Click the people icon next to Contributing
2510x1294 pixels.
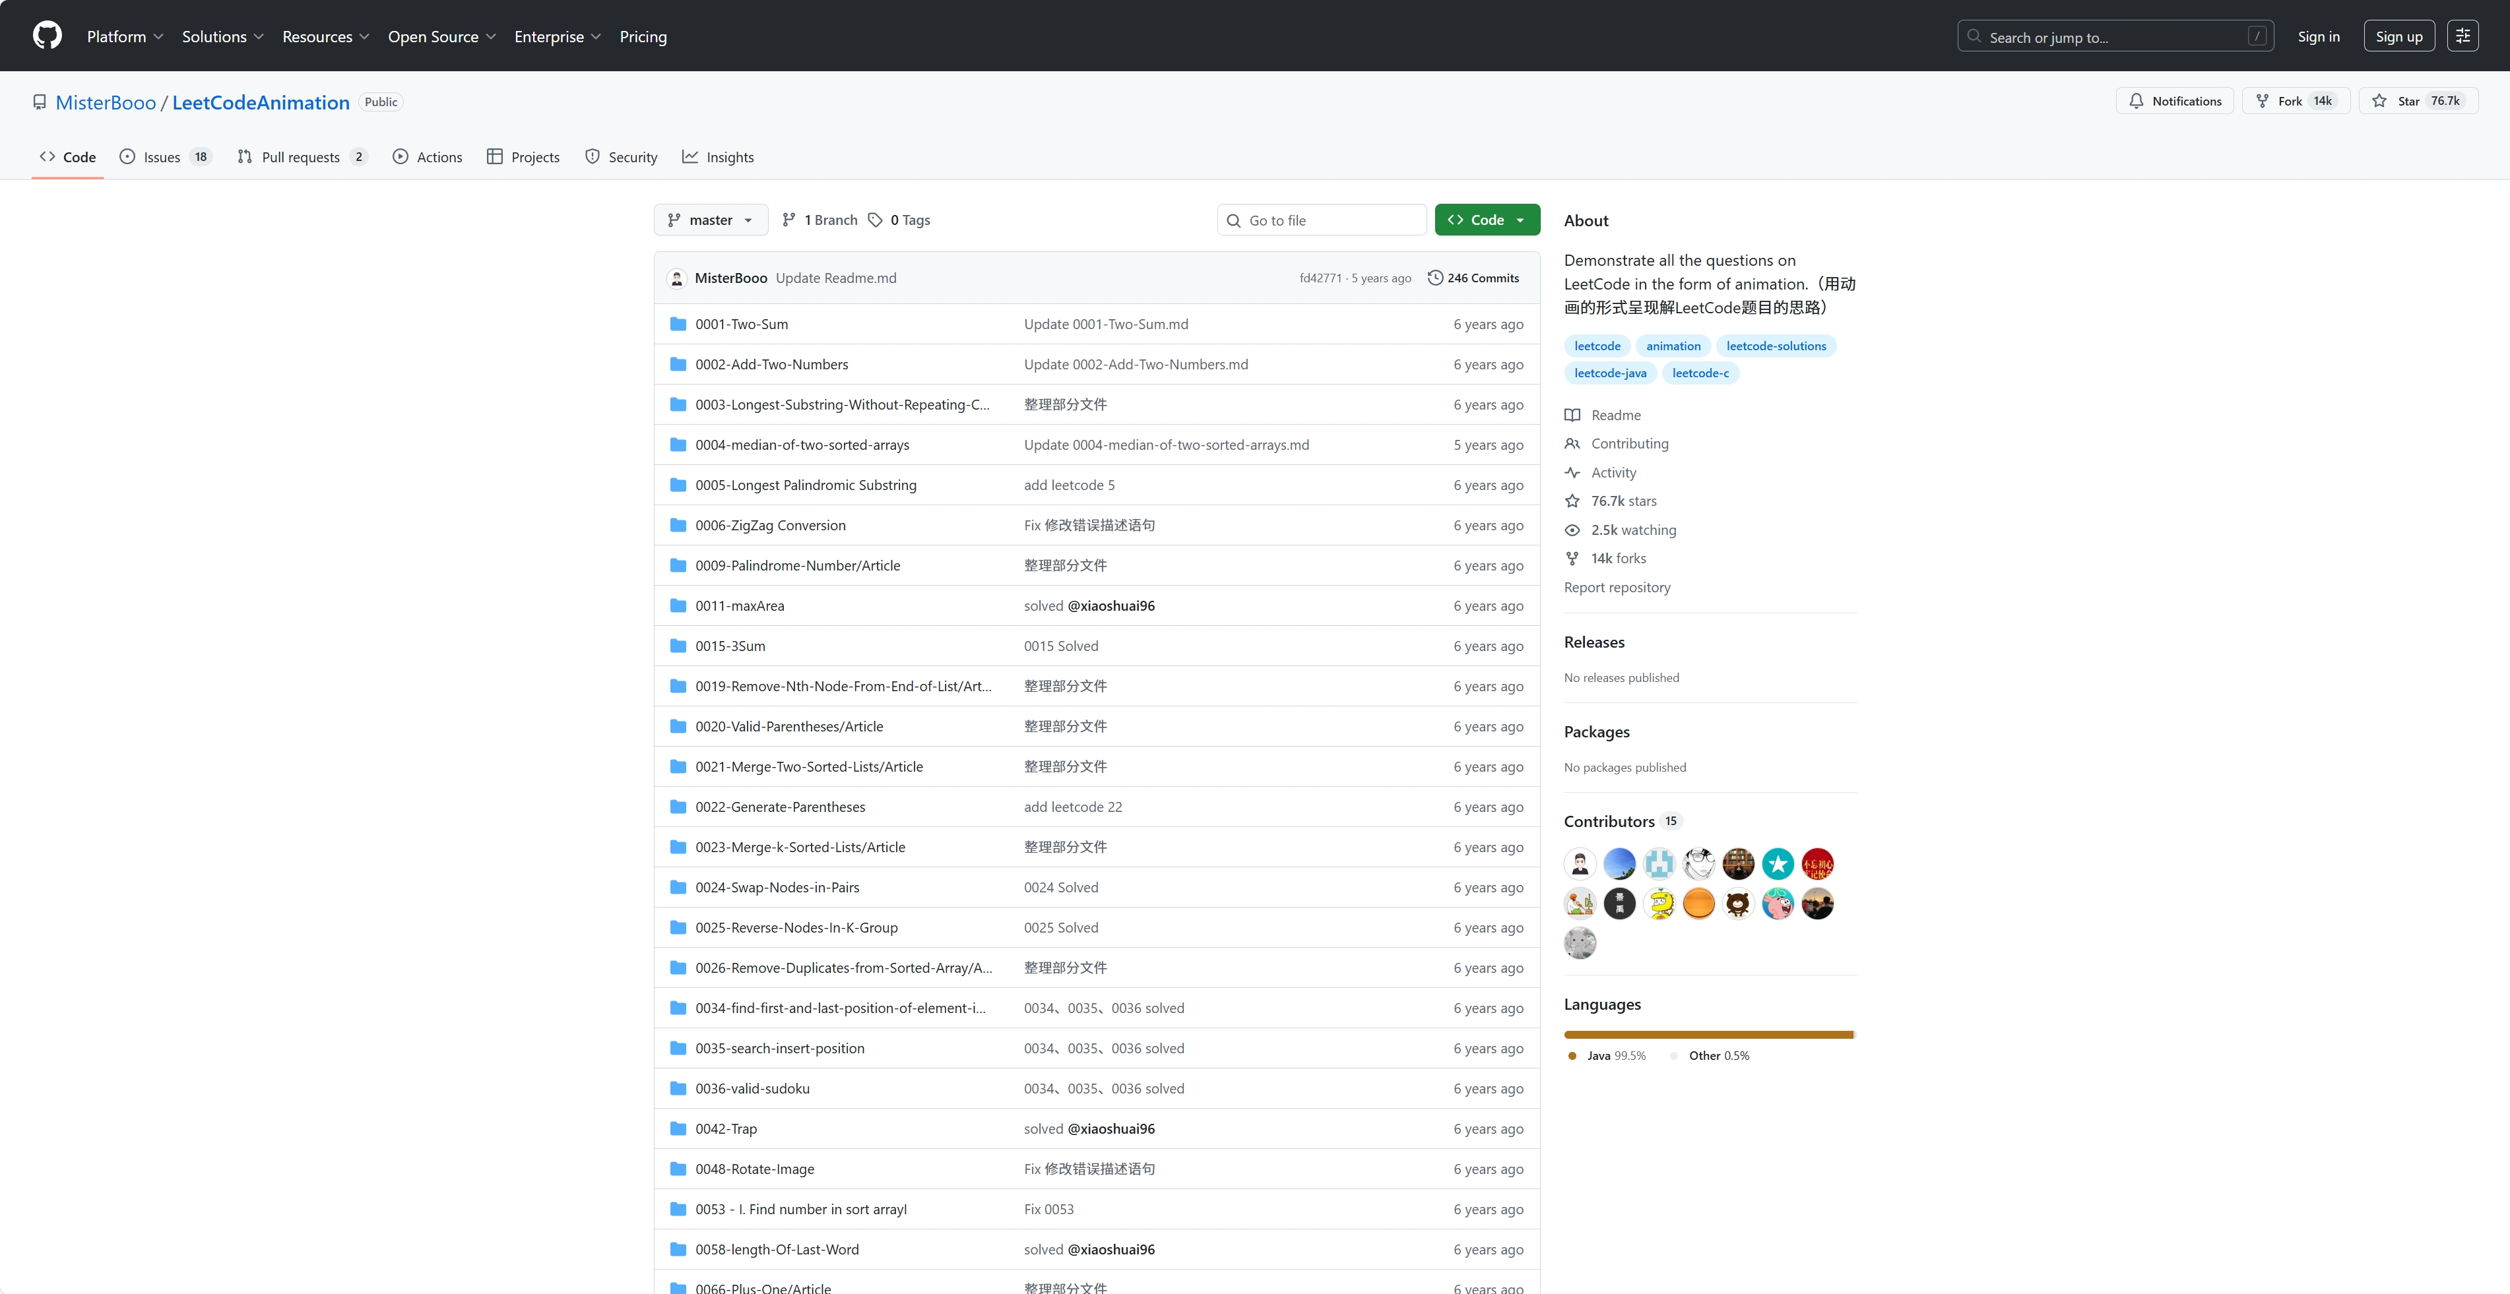point(1572,444)
